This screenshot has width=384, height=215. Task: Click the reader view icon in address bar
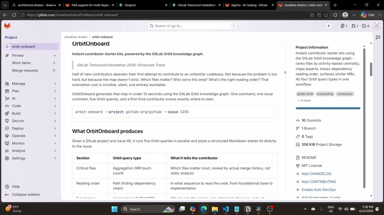pos(319,15)
